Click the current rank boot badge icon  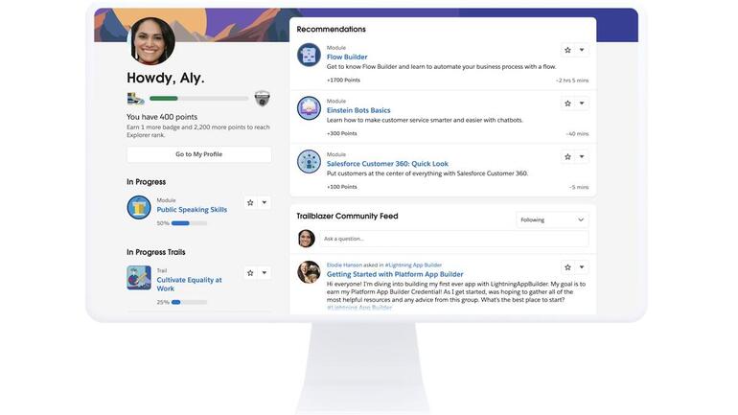[135, 99]
